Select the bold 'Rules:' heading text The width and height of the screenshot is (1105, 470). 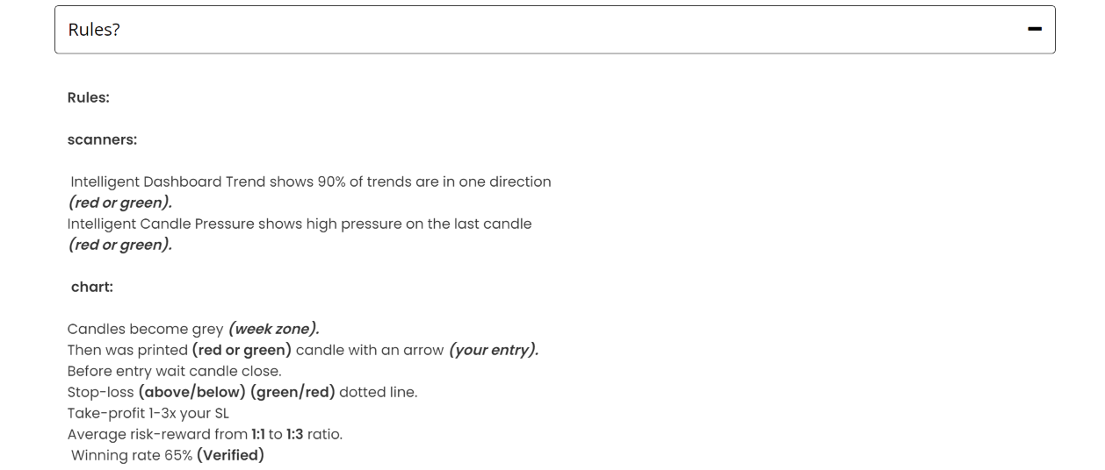click(x=89, y=97)
